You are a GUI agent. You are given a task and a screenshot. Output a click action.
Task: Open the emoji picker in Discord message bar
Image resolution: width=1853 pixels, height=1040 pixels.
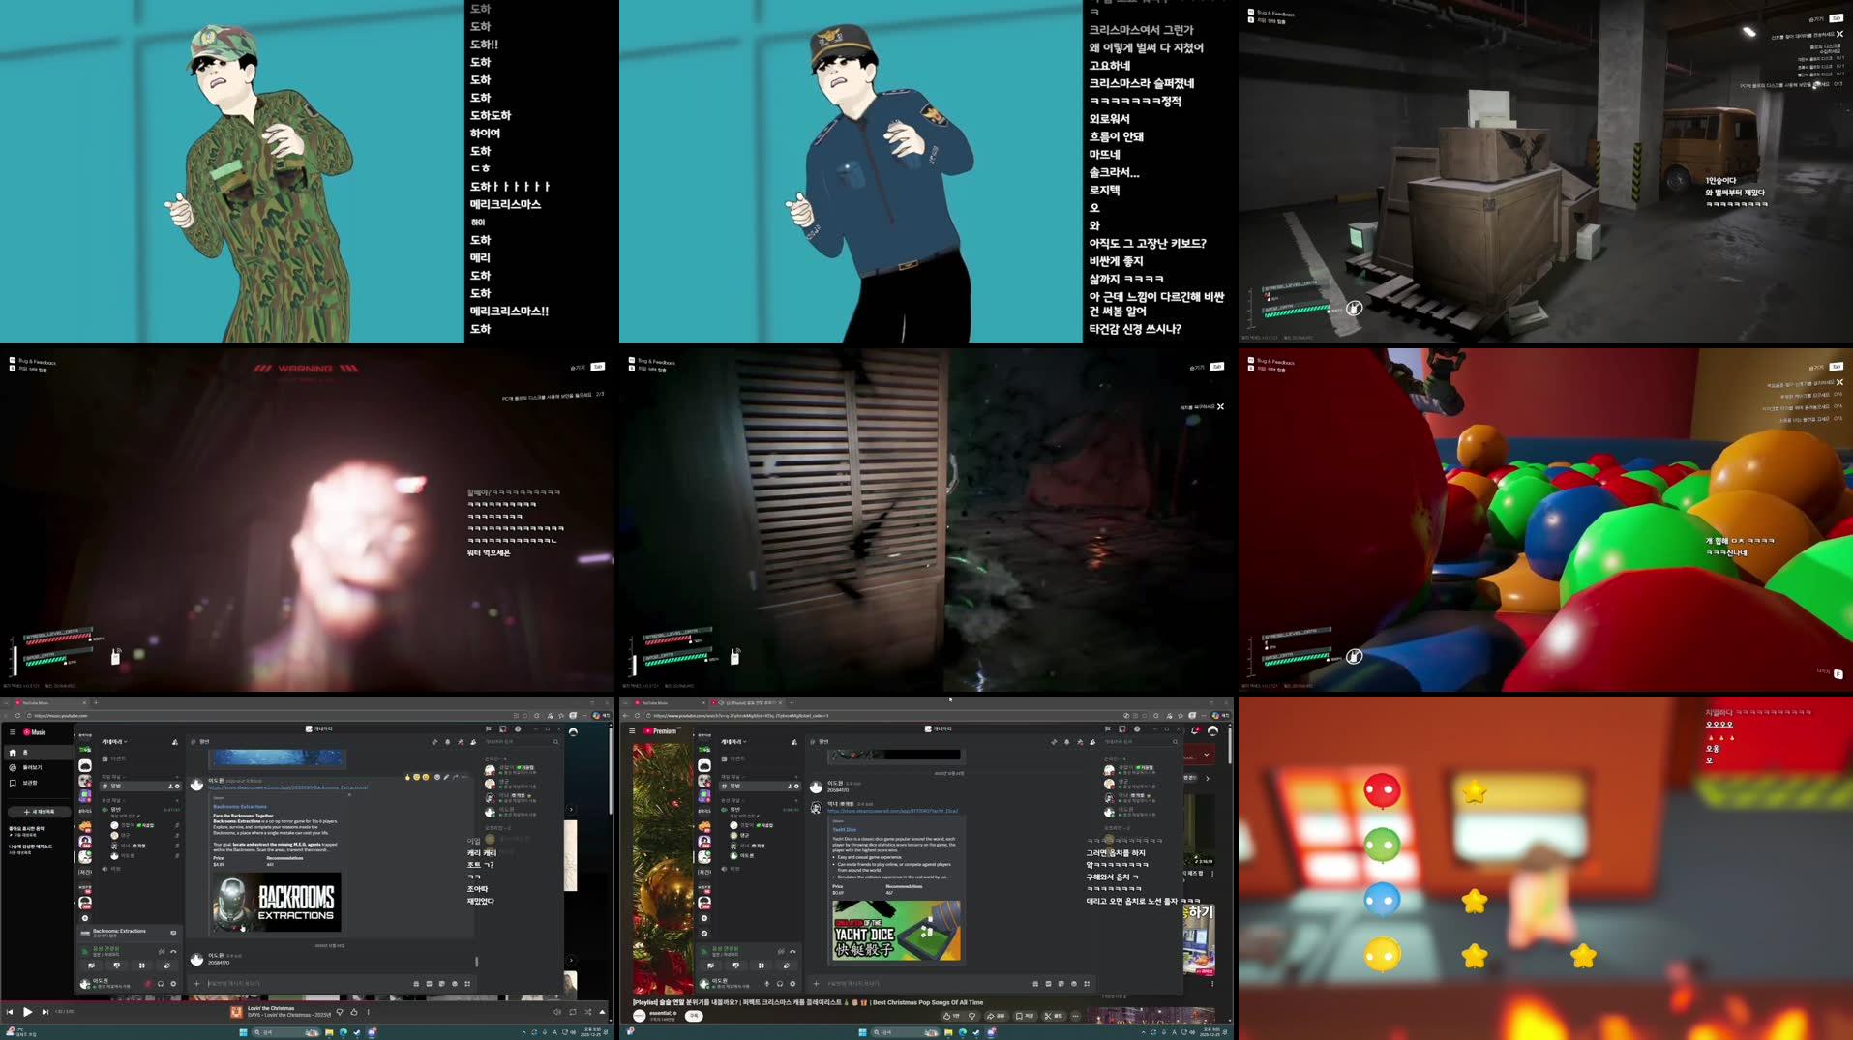455,983
